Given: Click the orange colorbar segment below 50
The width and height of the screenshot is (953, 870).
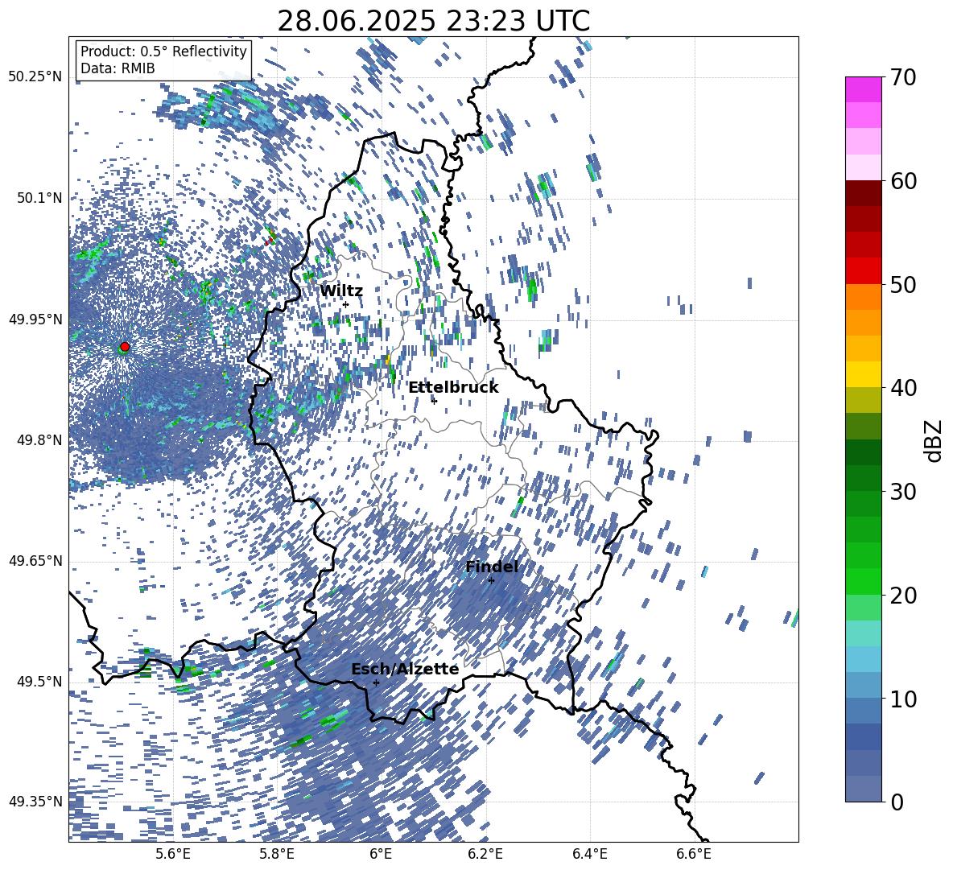Looking at the screenshot, I should point(863,296).
